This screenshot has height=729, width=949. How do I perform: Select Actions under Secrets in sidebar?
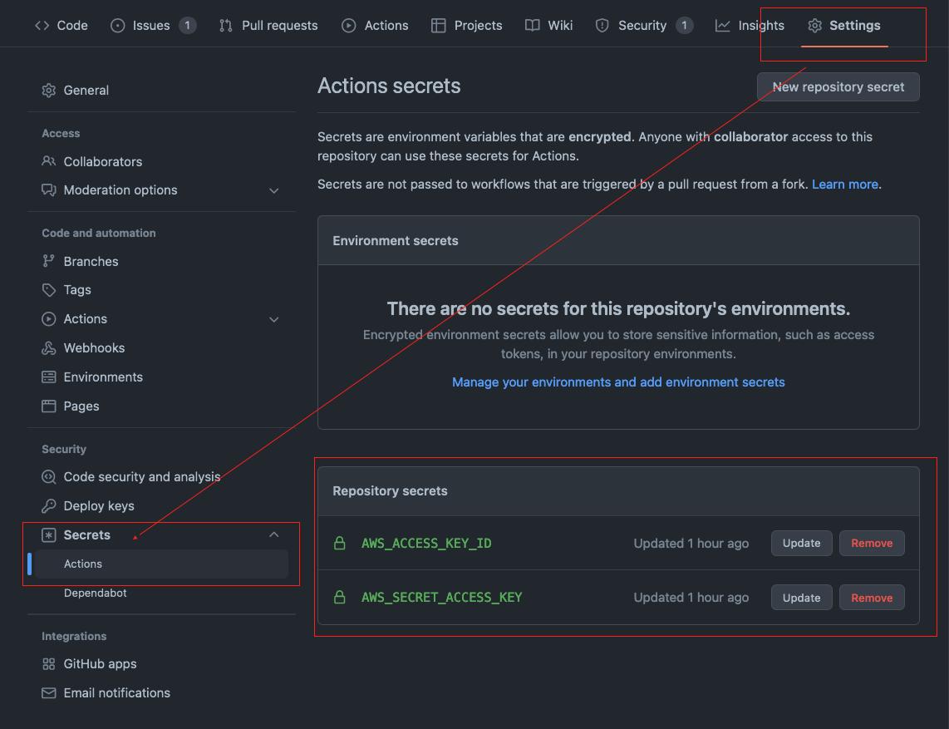pyautogui.click(x=161, y=564)
